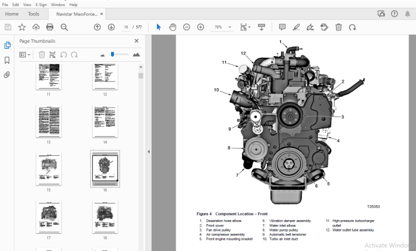Switch to the Tools tab
This screenshot has height=251, width=416.
pos(33,14)
